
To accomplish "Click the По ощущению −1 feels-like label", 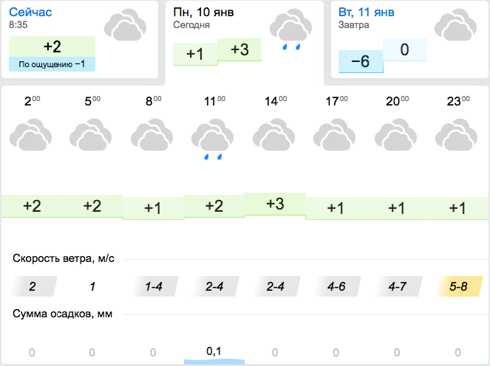I will pos(52,65).
